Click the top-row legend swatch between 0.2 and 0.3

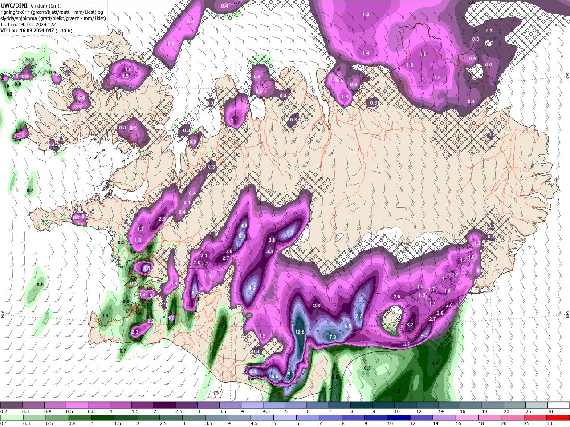tap(11, 405)
